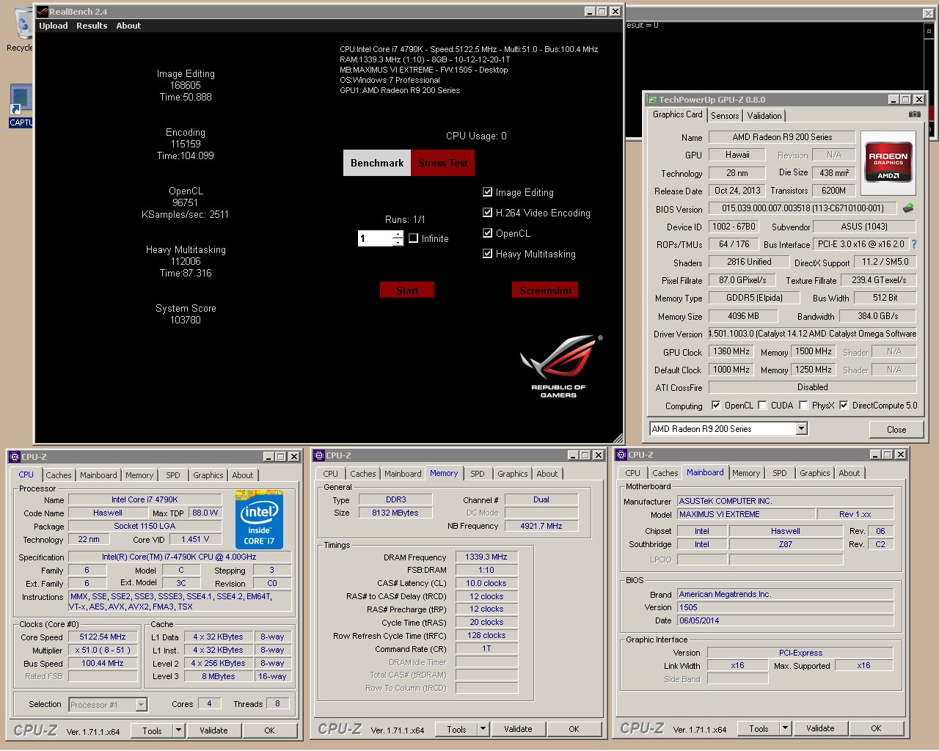Open the GPU-Z graphics card selector dropdown
The height and width of the screenshot is (751, 939).
(801, 428)
